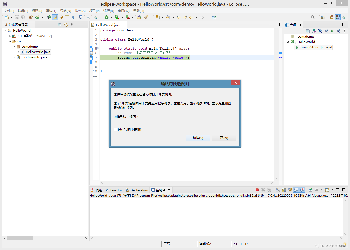The image size is (350, 250).
Task: Click the 切换(S) button in dialog
Action: [x=198, y=138]
